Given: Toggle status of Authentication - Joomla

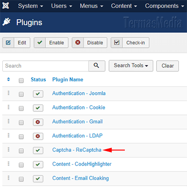Looking at the screenshot, I should [x=38, y=94].
